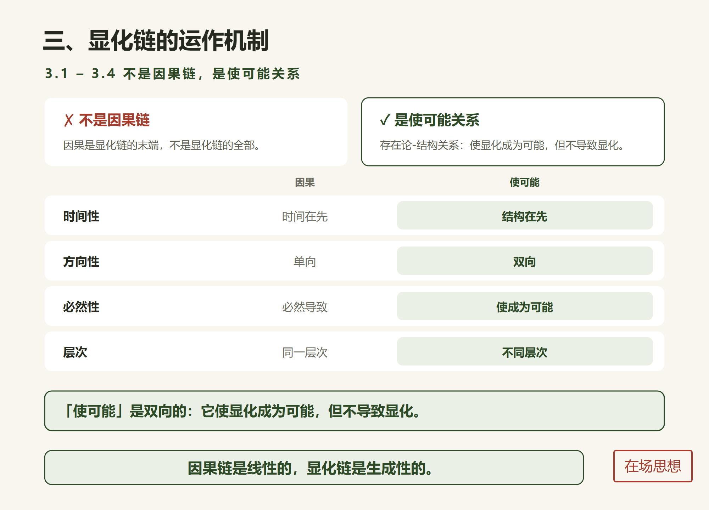Click the 同一层次 cell
709x510 pixels.
point(305,352)
